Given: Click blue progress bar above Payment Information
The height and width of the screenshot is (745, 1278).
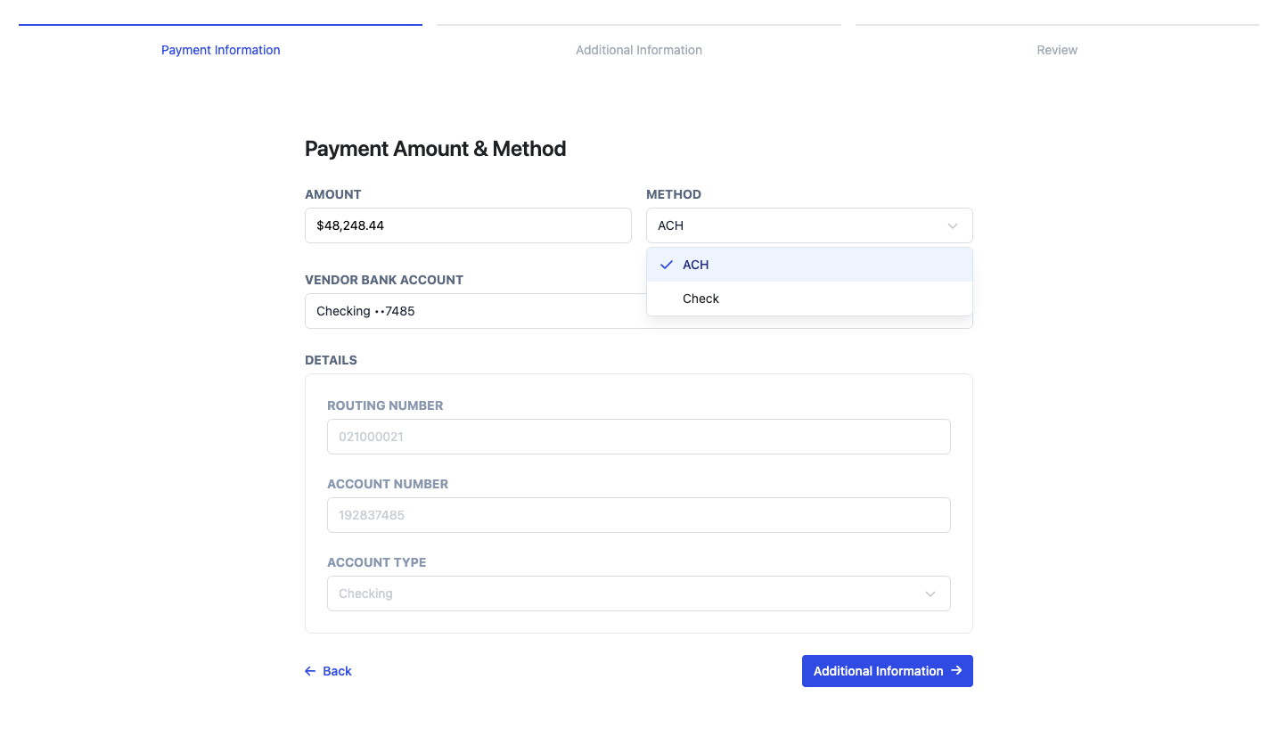Looking at the screenshot, I should pos(220,25).
